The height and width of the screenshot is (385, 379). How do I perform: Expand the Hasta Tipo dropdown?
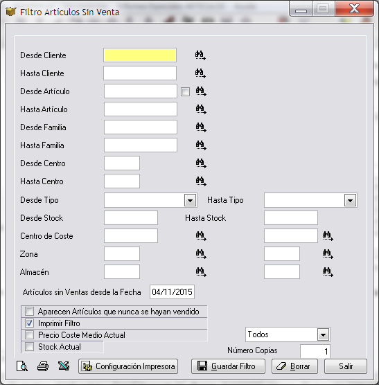[x=351, y=200]
